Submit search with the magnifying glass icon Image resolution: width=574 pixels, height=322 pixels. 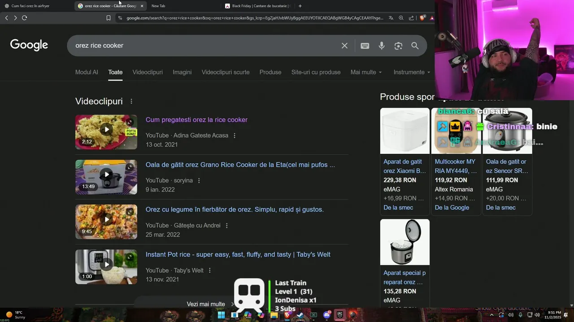pos(415,46)
